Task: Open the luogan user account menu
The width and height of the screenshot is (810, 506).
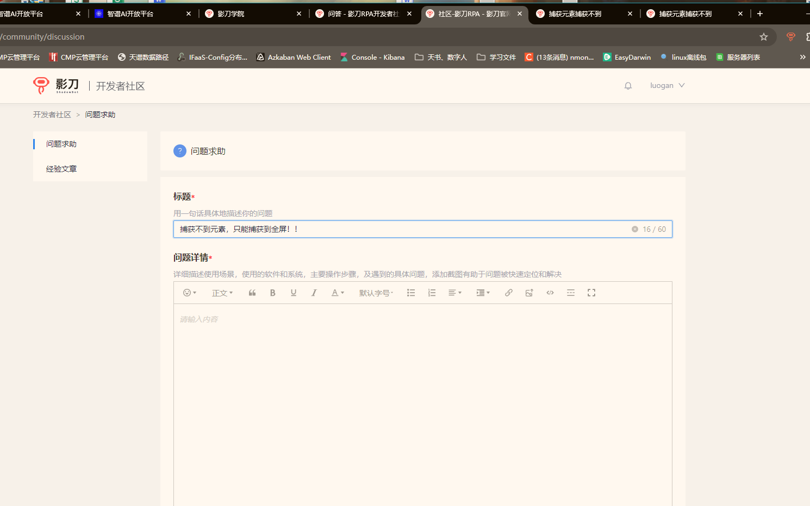Action: [667, 86]
